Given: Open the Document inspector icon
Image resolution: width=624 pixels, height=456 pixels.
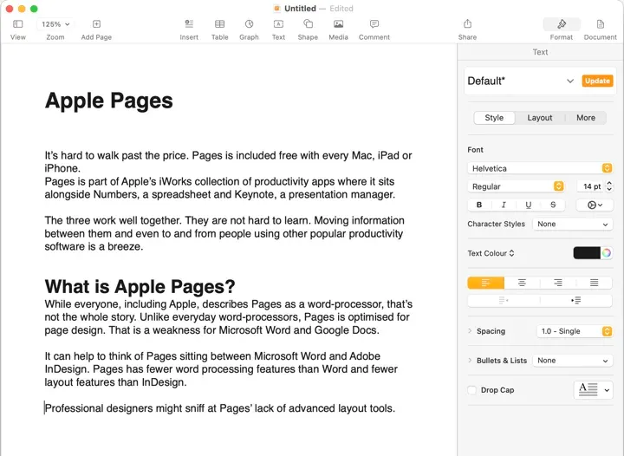Looking at the screenshot, I should [x=600, y=24].
